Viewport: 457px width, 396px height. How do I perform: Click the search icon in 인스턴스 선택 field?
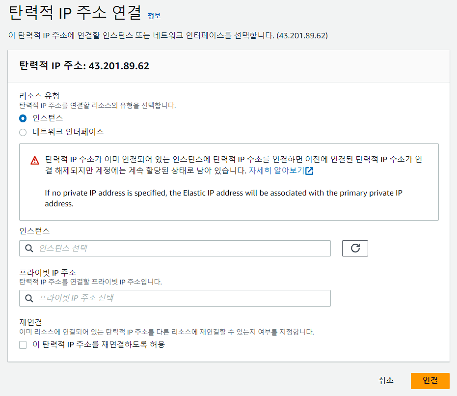pos(29,248)
